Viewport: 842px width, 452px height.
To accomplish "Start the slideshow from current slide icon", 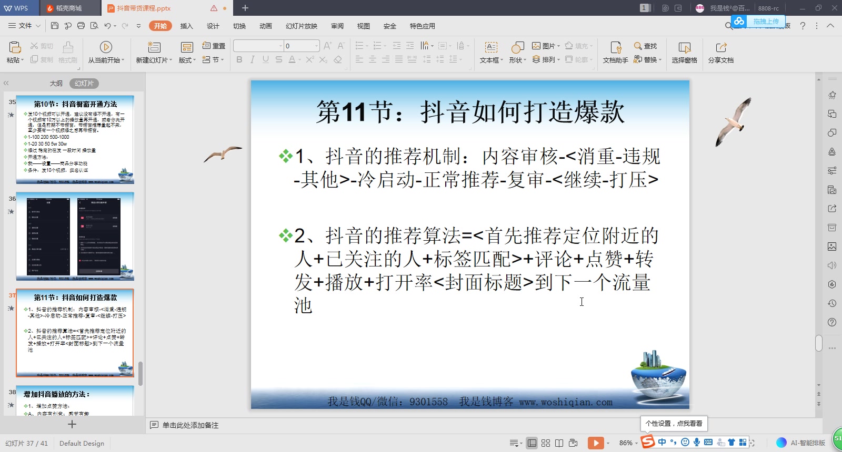I will (106, 47).
